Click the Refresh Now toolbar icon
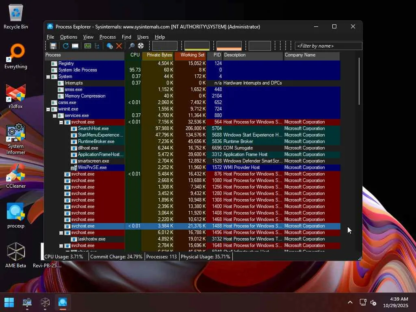416x312 pixels. pos(65,46)
